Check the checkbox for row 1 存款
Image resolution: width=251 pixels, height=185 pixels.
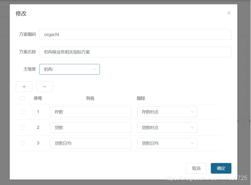[x=22, y=112]
